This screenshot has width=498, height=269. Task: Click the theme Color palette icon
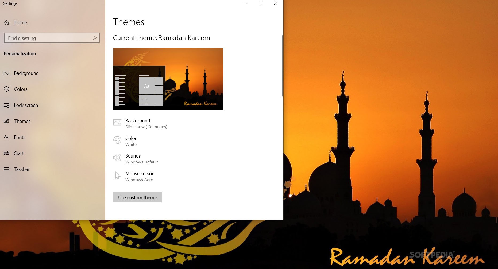click(x=117, y=140)
